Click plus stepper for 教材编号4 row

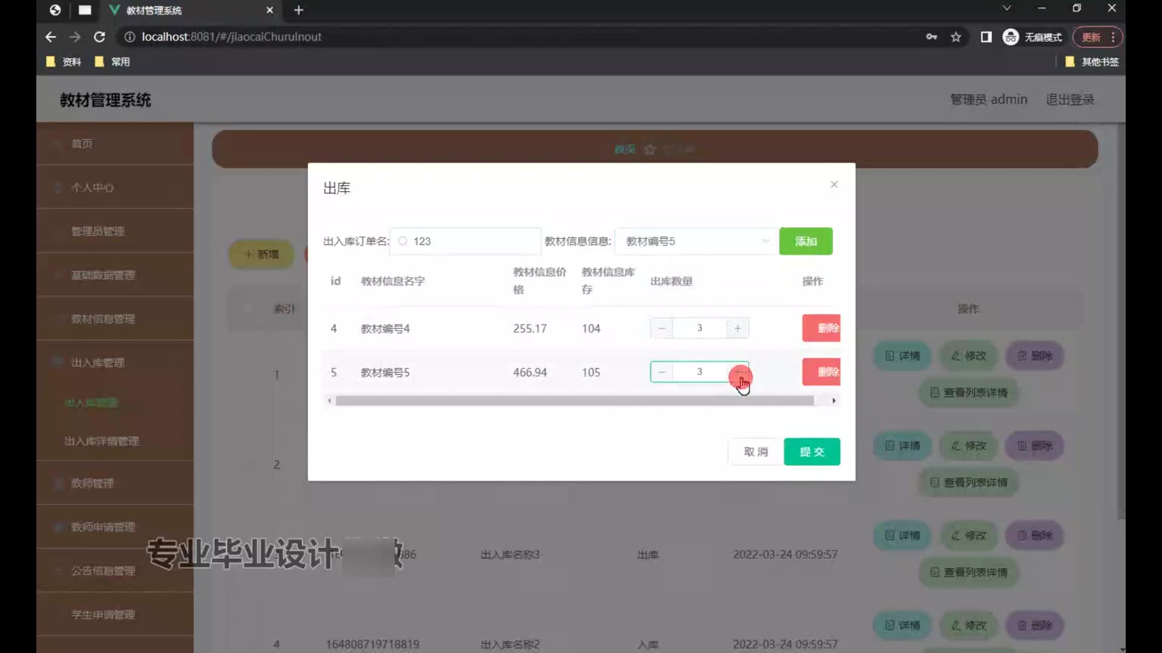tap(737, 328)
